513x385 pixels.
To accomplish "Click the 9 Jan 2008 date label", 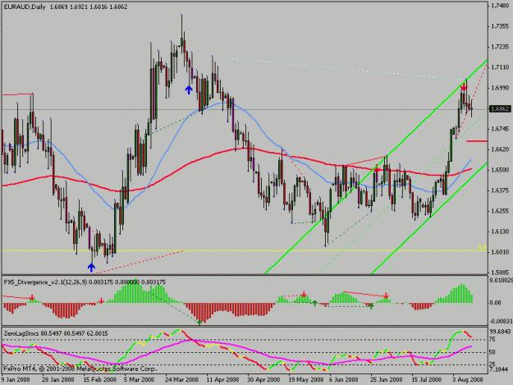I will 16,380.
